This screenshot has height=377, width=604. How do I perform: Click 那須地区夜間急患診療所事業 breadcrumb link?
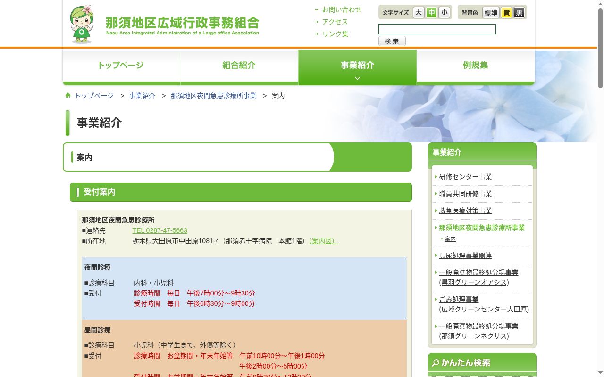[x=213, y=96]
